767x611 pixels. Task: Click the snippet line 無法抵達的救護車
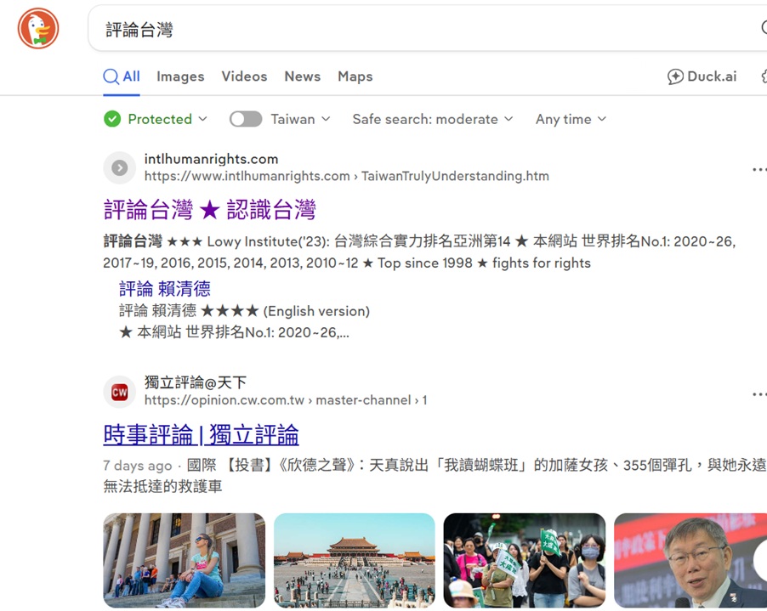(x=163, y=486)
